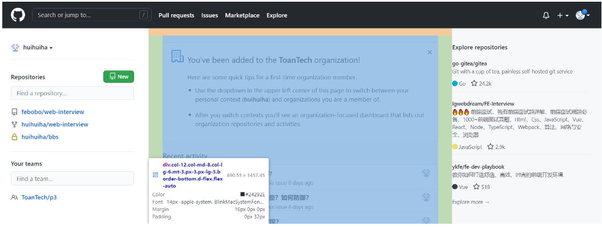Open the notifications bell

546,15
